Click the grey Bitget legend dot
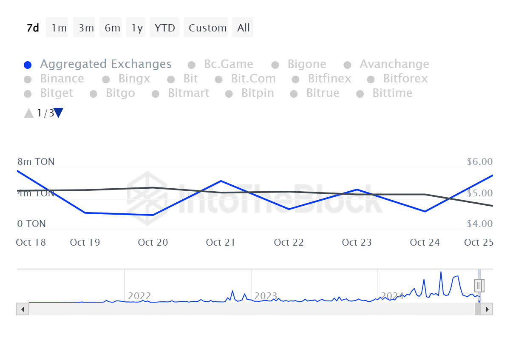Viewport: 510px width, 340px height. 28,94
